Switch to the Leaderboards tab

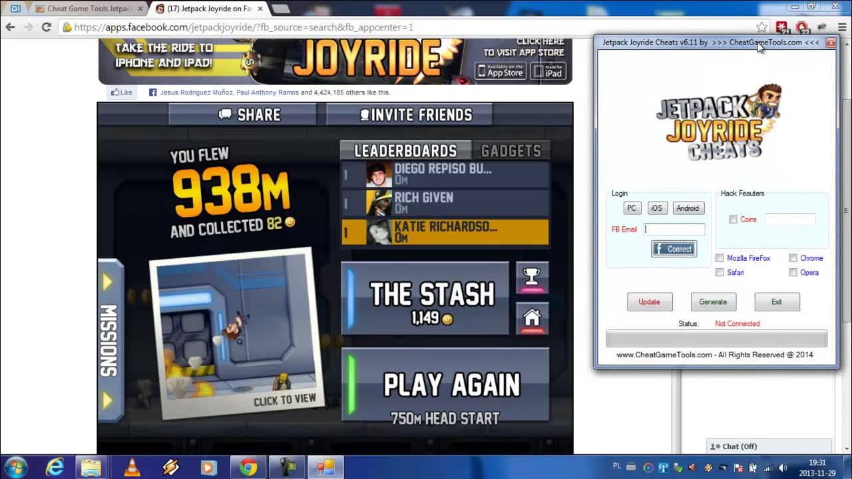coord(405,151)
